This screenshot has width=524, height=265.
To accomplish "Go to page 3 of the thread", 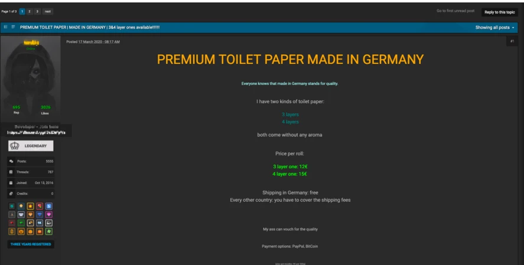I will point(37,11).
